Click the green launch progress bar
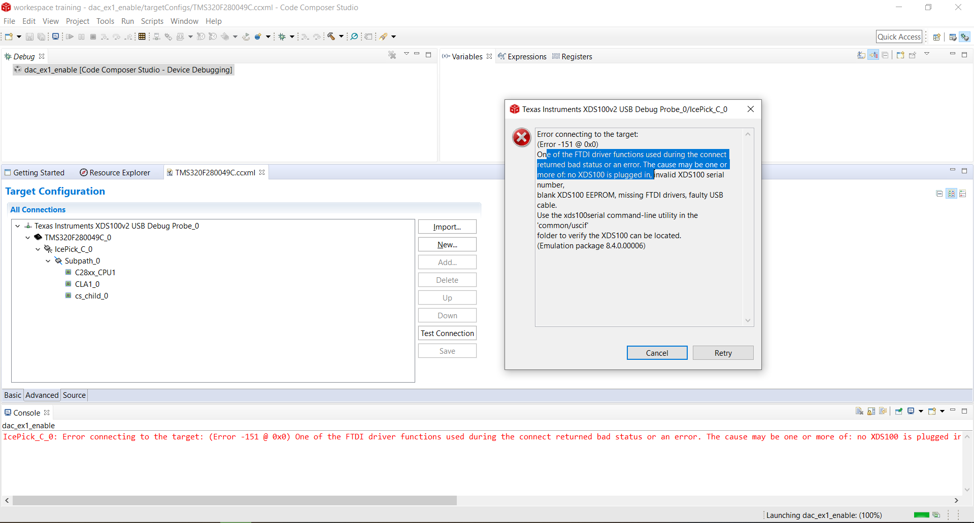Viewport: 974px width, 523px height. (921, 515)
